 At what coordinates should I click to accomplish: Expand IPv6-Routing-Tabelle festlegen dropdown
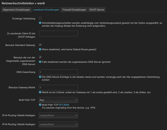[58, 124]
